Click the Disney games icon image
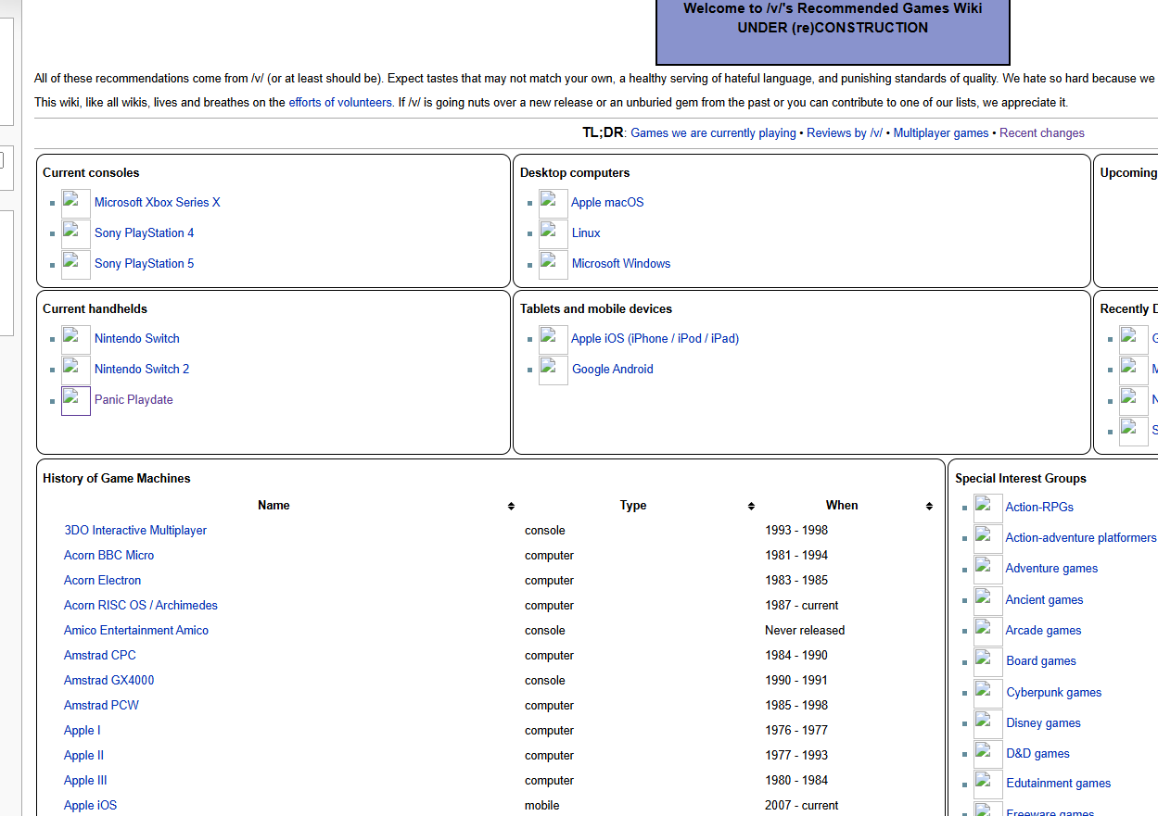This screenshot has height=816, width=1158. coord(988,723)
